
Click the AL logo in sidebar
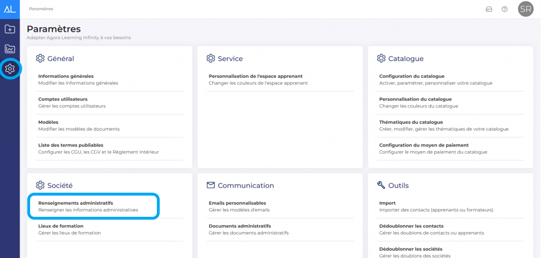pos(10,9)
